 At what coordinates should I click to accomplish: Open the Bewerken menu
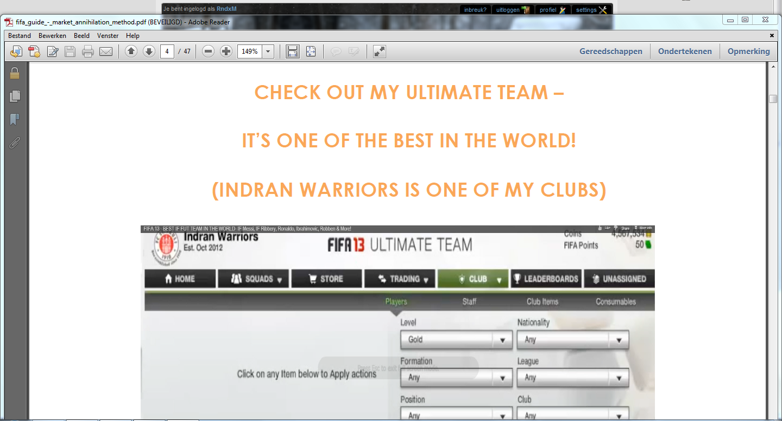[x=52, y=36]
